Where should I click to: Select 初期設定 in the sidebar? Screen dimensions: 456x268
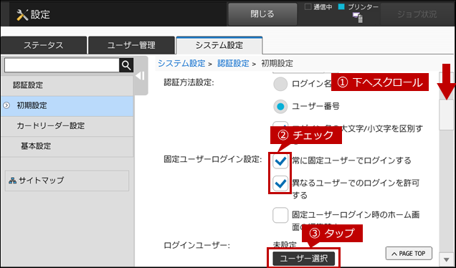[67, 106]
